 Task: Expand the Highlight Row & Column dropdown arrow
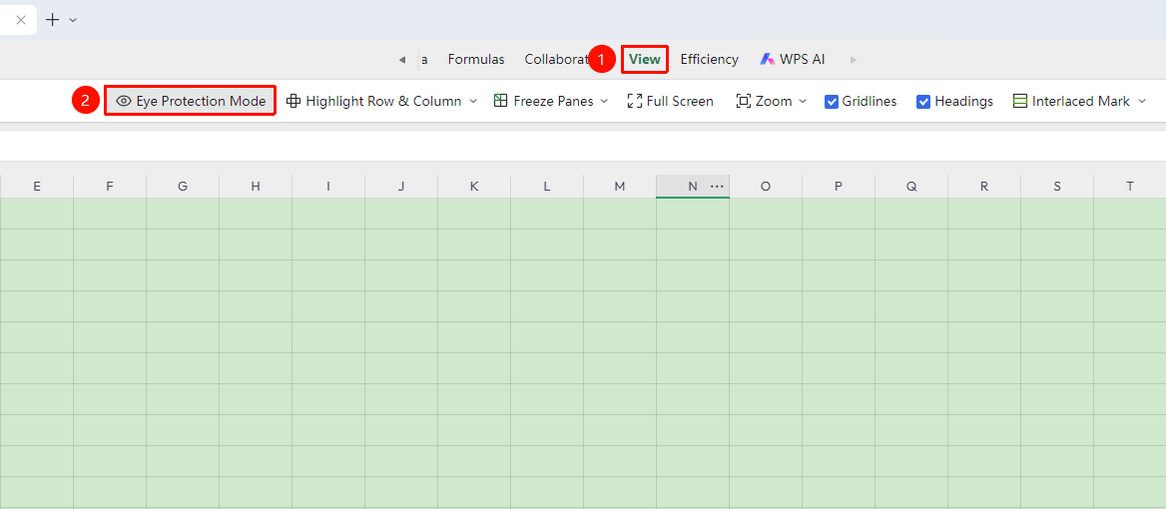pyautogui.click(x=473, y=101)
